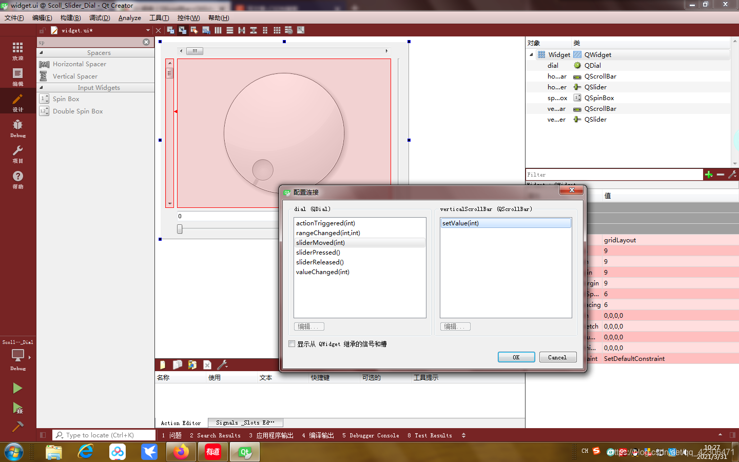Collapse the Widget tree item arrow
The image size is (739, 462).
531,54
